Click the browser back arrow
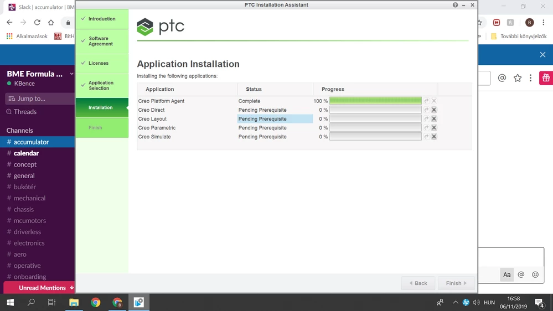This screenshot has height=311, width=553. 9,22
